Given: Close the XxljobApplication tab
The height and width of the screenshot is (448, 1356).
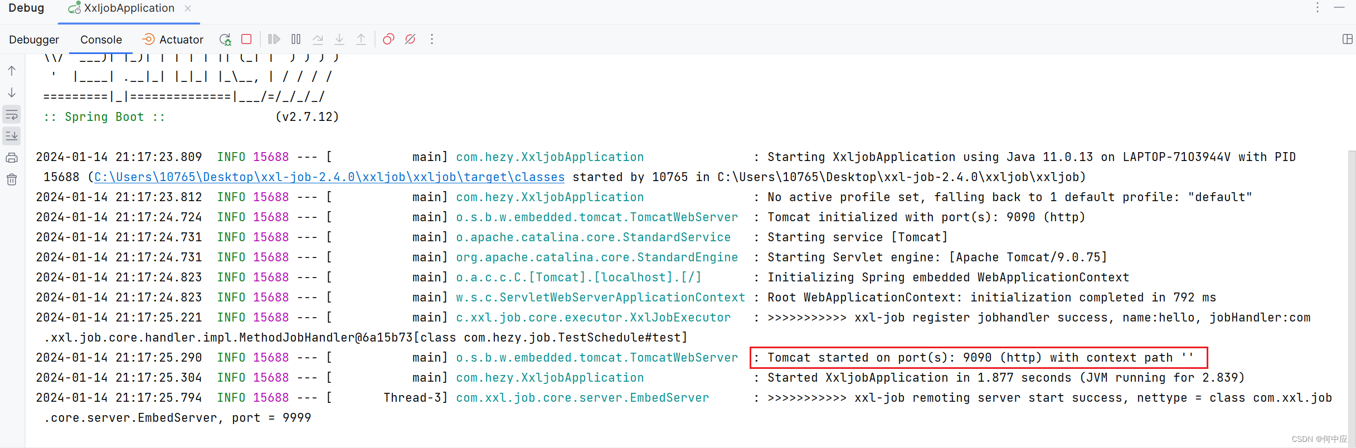Looking at the screenshot, I should 188,8.
